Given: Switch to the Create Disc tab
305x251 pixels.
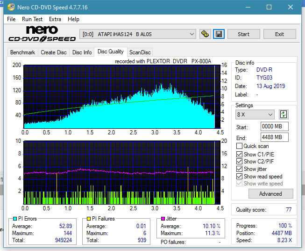Looking at the screenshot, I should [54, 52].
